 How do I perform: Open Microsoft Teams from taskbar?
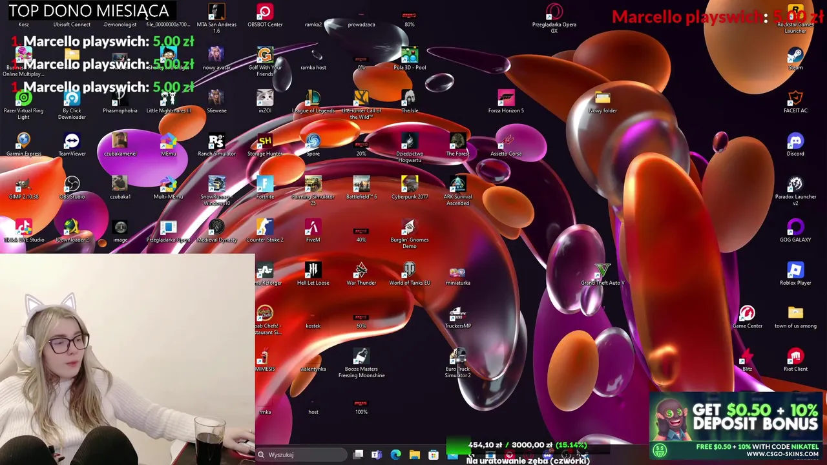pyautogui.click(x=377, y=455)
